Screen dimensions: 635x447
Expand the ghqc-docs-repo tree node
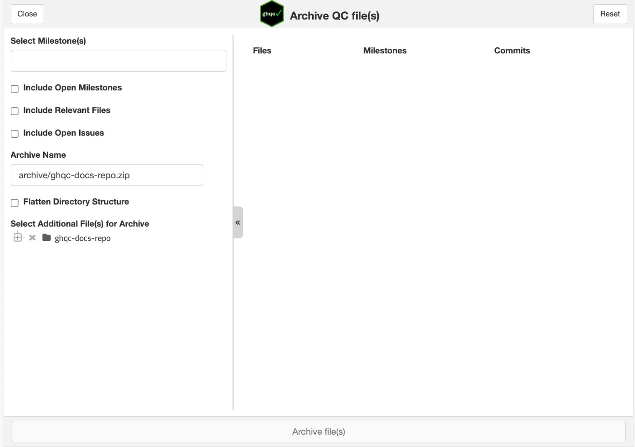[x=18, y=238]
